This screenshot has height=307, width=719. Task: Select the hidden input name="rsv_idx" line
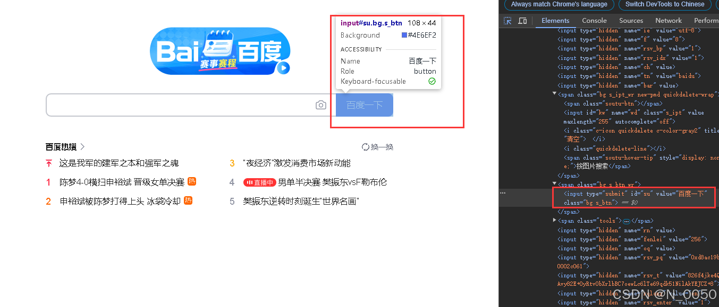631,58
